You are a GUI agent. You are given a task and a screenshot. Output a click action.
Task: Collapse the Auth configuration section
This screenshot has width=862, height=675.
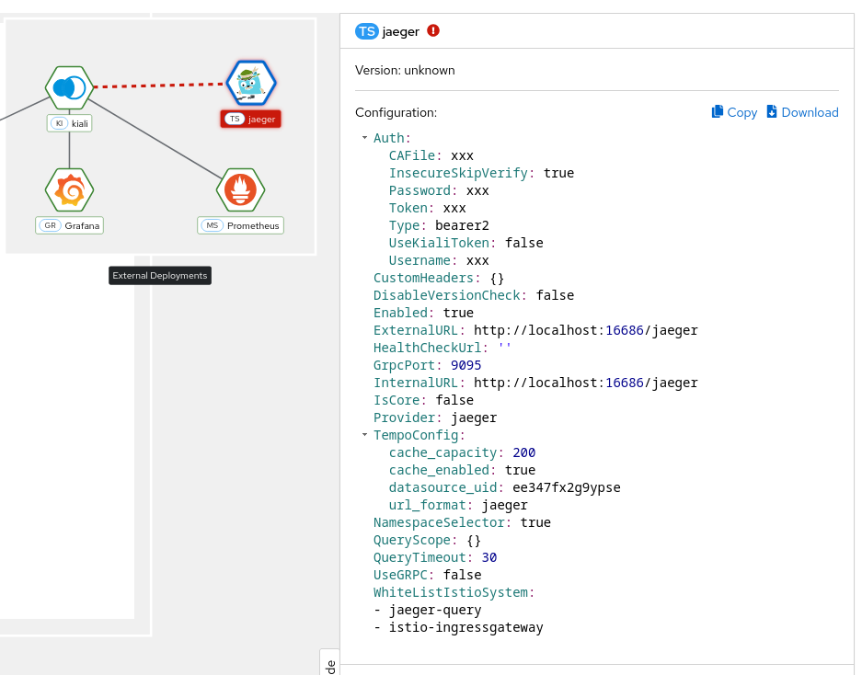(x=365, y=138)
